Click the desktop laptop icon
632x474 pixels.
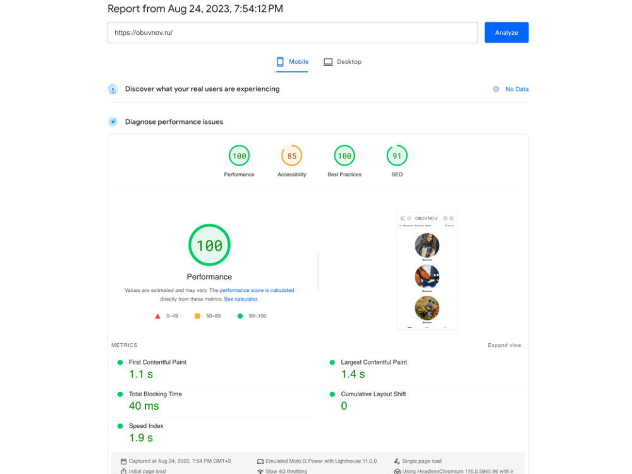(x=328, y=62)
